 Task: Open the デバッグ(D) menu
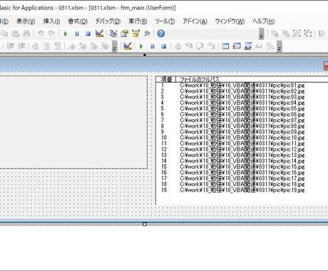click(108, 21)
